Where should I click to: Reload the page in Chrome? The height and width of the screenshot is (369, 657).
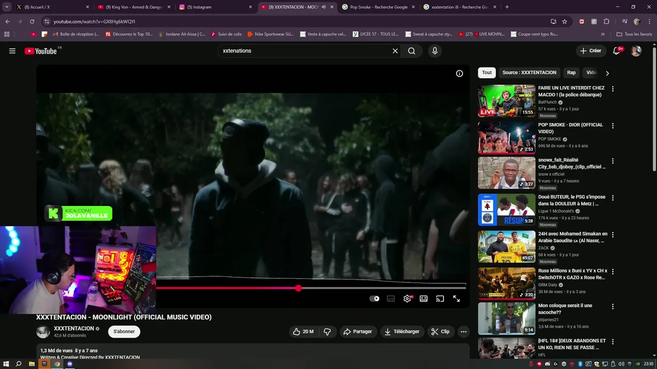(x=32, y=22)
